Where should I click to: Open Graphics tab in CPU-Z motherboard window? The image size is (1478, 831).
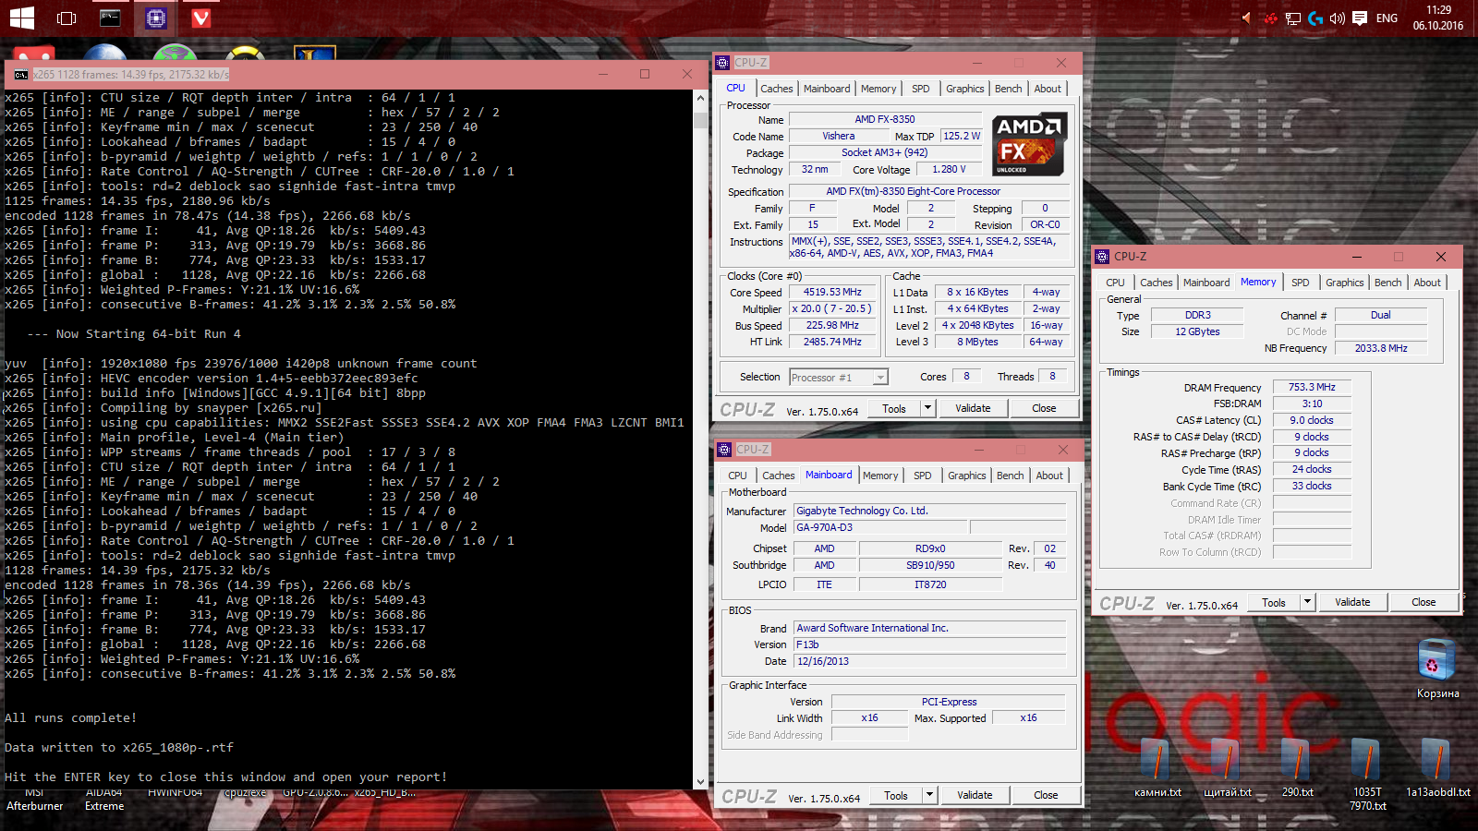pos(967,476)
